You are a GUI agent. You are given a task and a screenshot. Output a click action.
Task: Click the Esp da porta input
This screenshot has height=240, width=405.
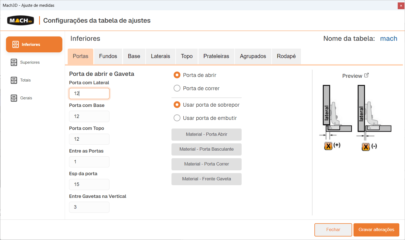[89, 184]
